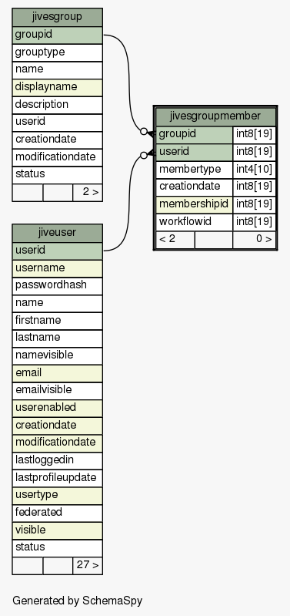Click the '2 >' children count in jivesgroup

(x=88, y=193)
